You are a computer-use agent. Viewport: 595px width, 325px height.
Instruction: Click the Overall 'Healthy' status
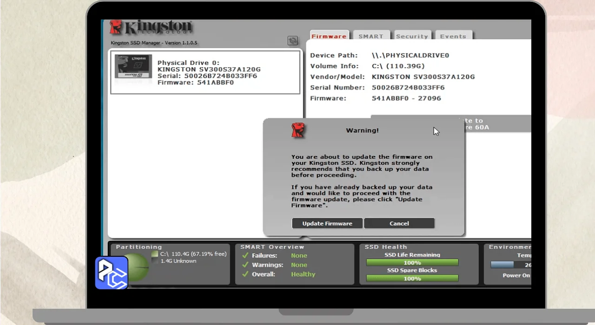[303, 274]
